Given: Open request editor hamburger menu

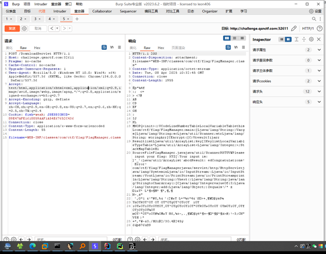Looking at the screenshot, I should [119, 48].
